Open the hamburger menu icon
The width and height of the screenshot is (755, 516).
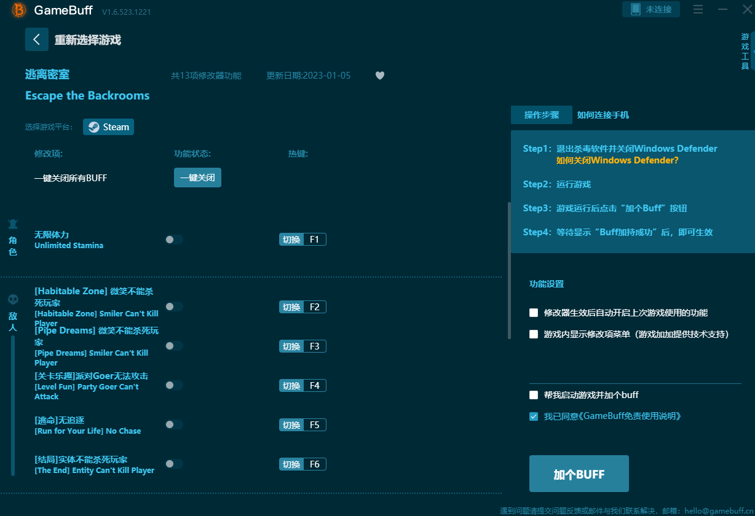coord(698,9)
